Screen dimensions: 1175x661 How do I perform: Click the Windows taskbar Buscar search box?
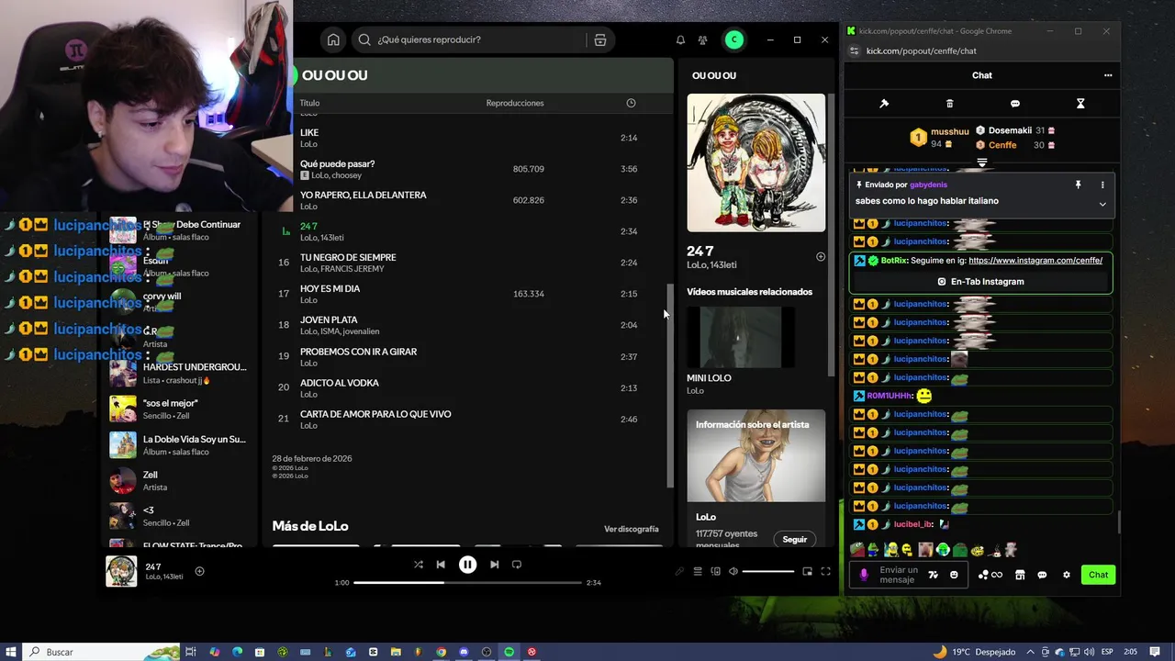101,652
